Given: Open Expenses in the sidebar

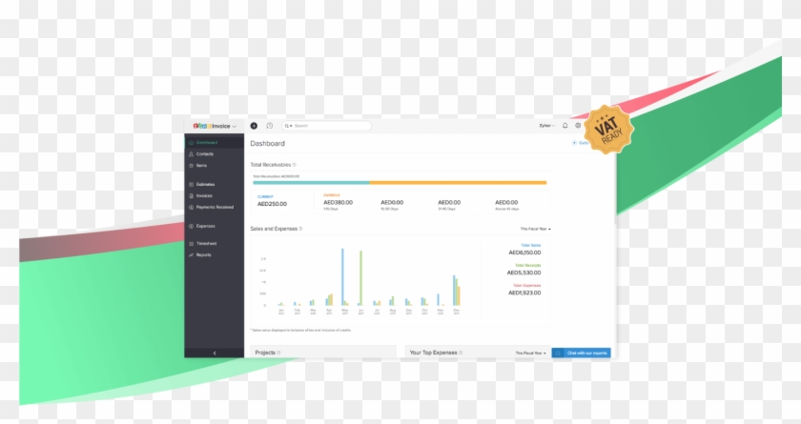Looking at the screenshot, I should pos(205,226).
